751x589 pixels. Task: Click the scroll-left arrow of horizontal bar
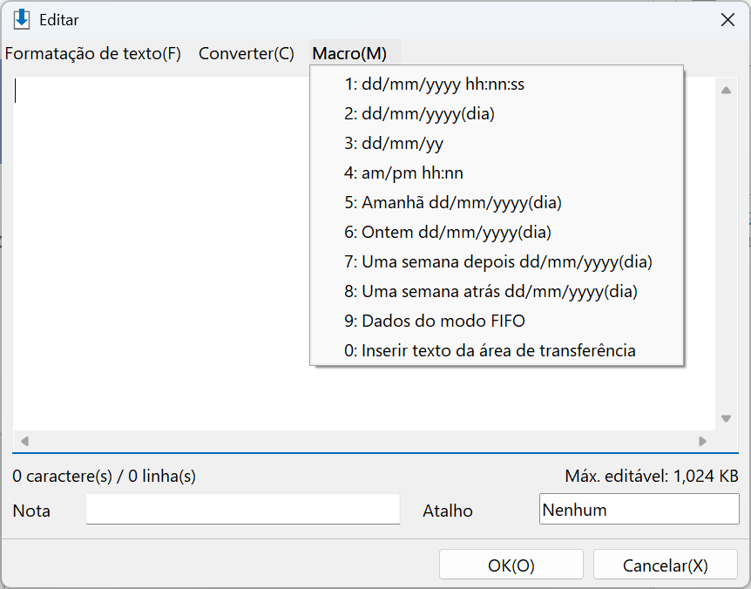[x=25, y=441]
